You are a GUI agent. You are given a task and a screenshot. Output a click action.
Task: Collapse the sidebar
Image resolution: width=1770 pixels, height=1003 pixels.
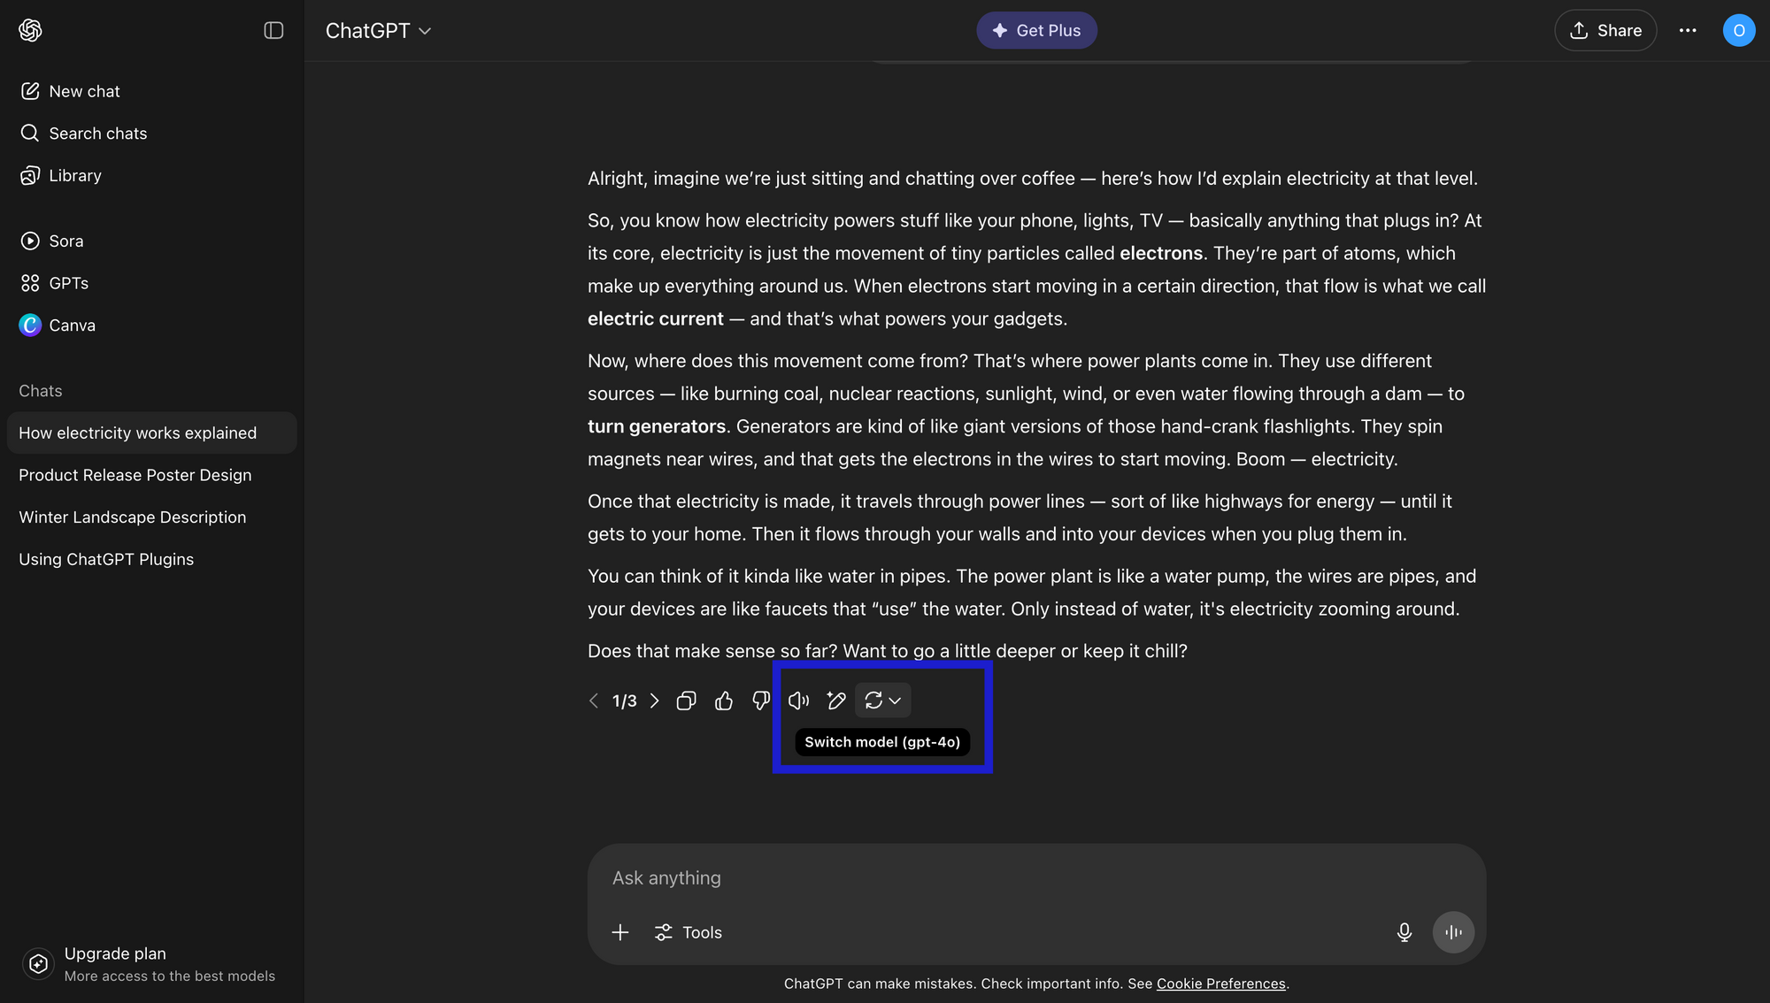pos(273,30)
